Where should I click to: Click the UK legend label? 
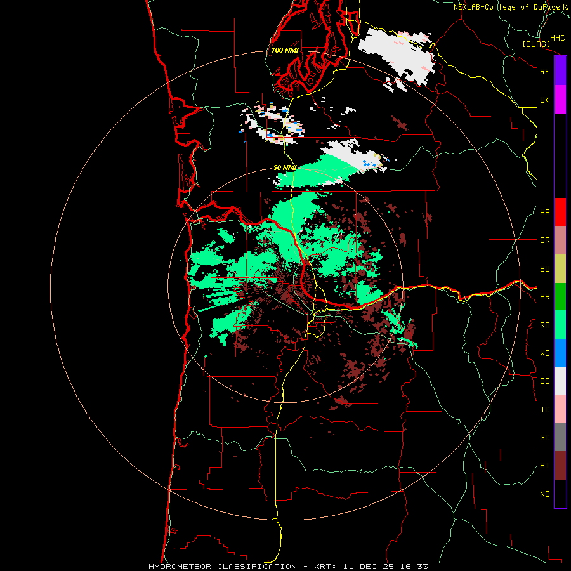544,100
